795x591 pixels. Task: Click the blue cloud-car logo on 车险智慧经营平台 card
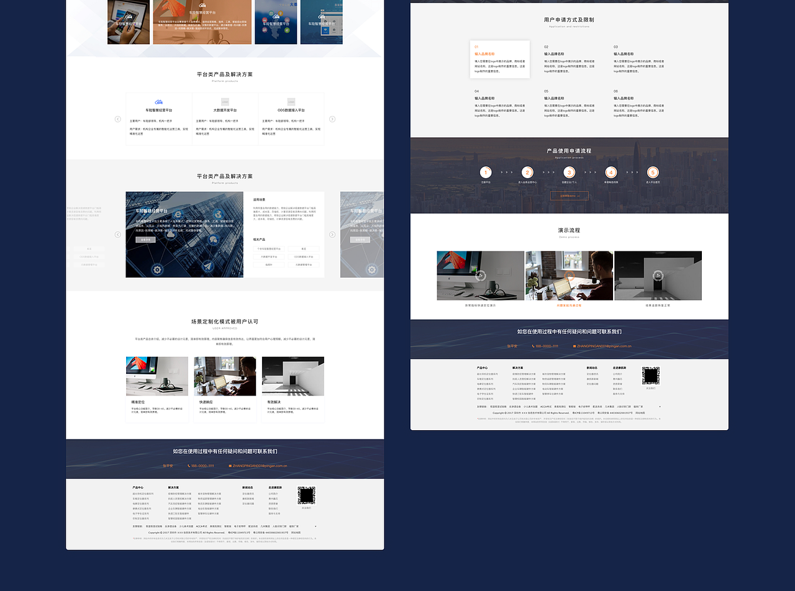pos(158,102)
